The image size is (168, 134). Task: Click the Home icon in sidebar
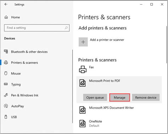tap(6, 17)
